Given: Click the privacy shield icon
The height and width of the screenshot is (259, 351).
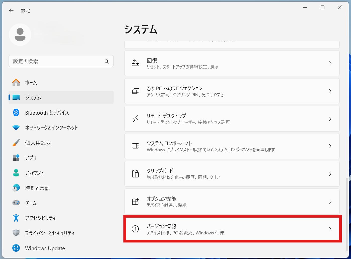Looking at the screenshot, I should click(x=16, y=233).
